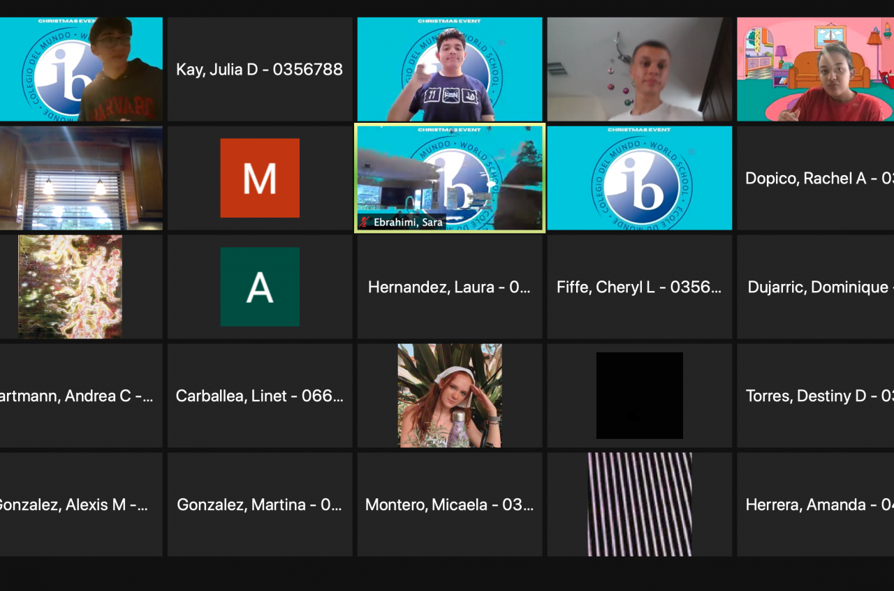Screen dimensions: 894x591
Task: Select the kitchen window blinds video tile
Action: point(81,178)
